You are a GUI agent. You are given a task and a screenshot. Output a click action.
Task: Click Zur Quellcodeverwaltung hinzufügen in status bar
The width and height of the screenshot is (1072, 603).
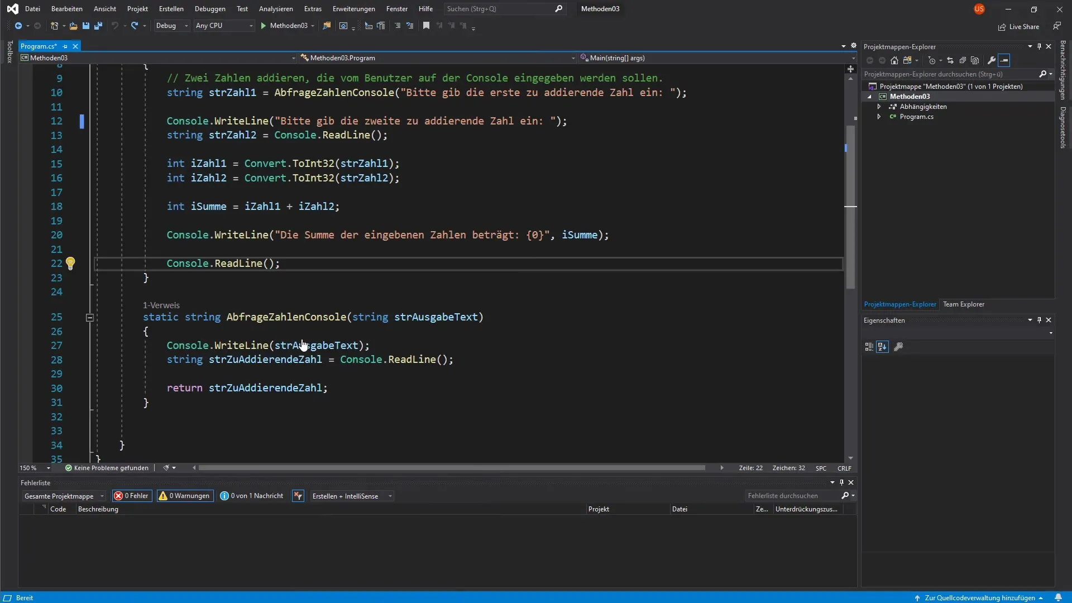tap(979, 597)
